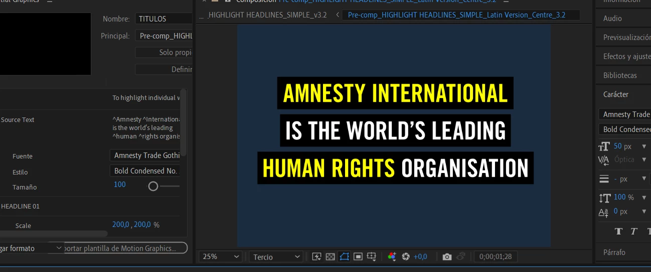This screenshot has width=651, height=272.
Task: Switch to HIGHLIGHT HEADLINES_SIMPLE_v3.2 breadcrumb
Action: 267,15
